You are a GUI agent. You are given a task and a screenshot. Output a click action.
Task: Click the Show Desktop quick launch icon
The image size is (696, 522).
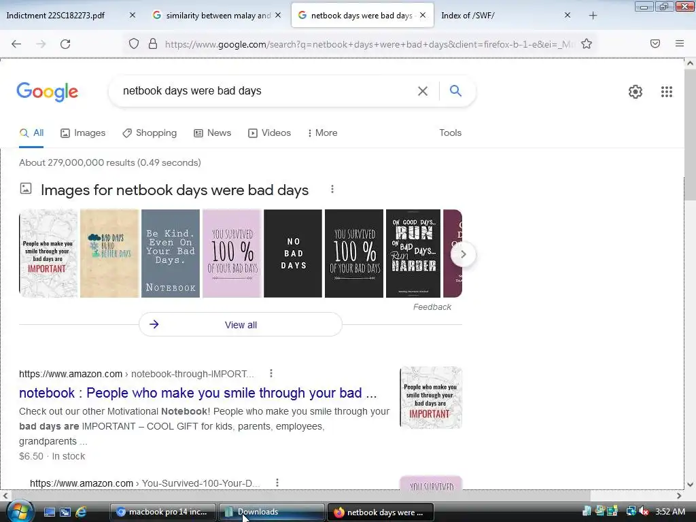49,512
